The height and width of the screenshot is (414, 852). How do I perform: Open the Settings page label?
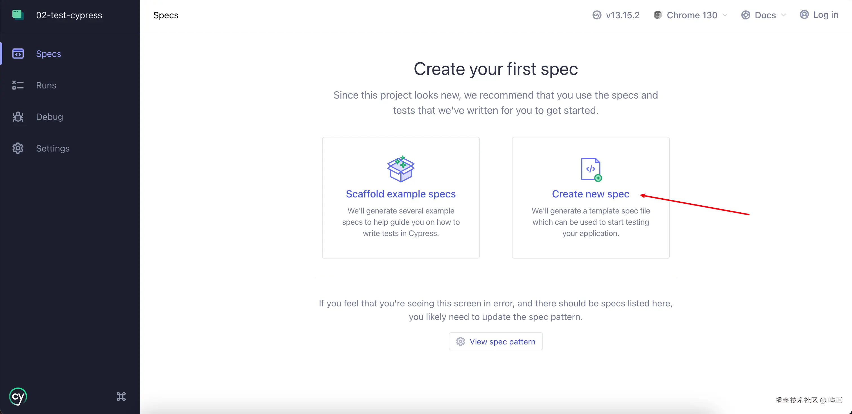coord(53,148)
